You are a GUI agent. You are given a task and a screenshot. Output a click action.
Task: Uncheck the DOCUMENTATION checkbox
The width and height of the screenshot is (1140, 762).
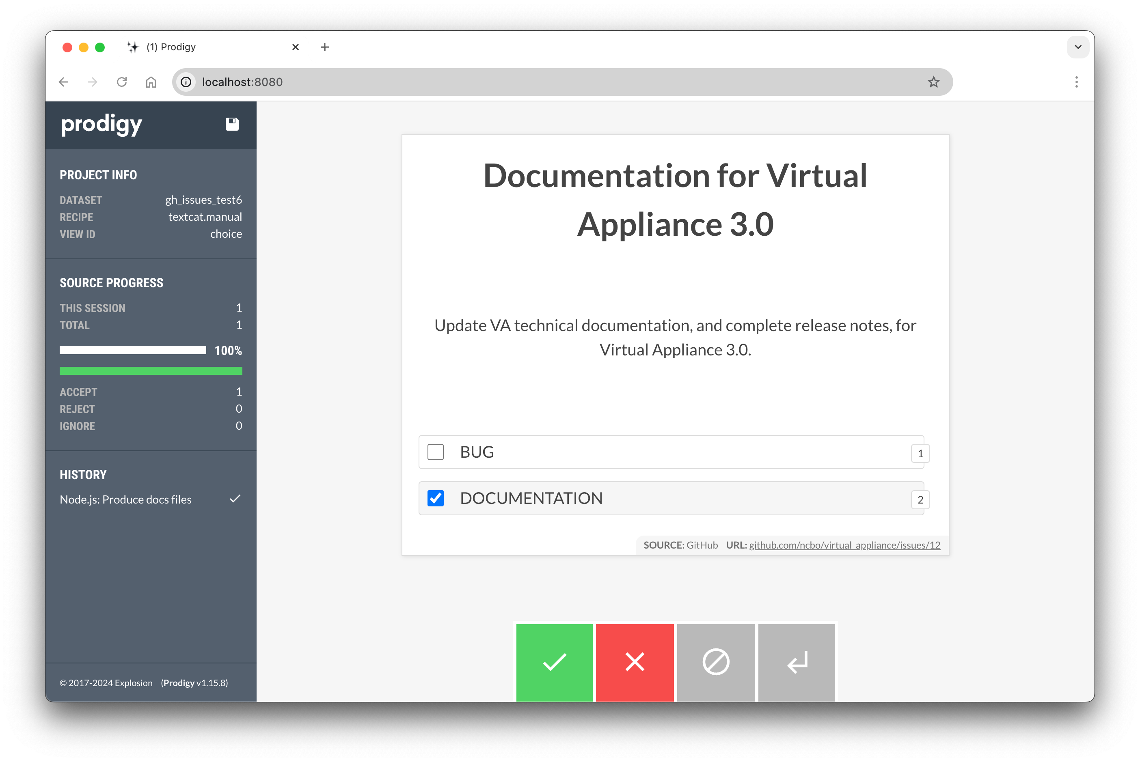click(435, 497)
